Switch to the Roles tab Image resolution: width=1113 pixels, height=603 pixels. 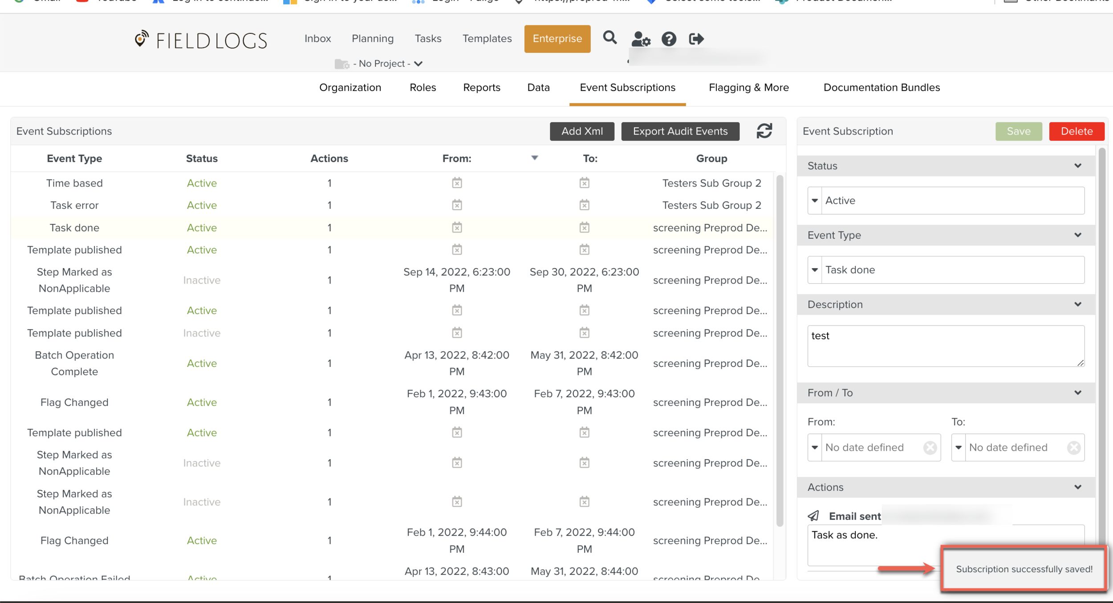tap(422, 87)
